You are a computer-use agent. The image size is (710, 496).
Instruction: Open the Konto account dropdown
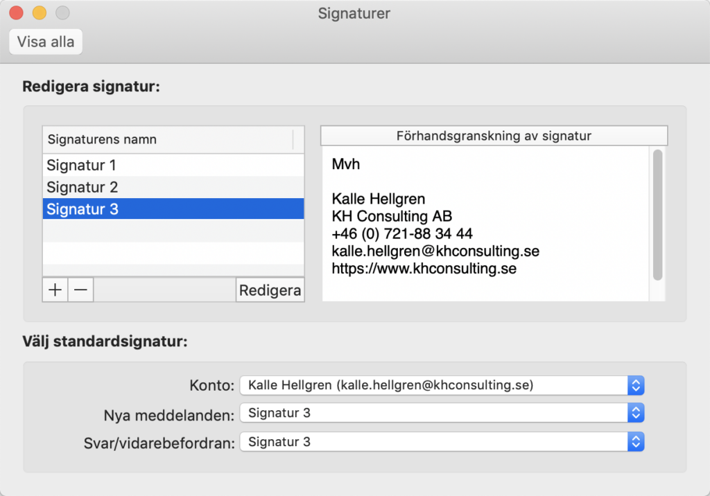442,385
